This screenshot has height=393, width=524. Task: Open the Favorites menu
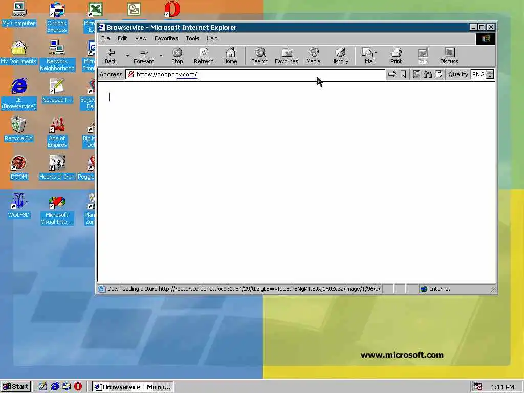166,38
